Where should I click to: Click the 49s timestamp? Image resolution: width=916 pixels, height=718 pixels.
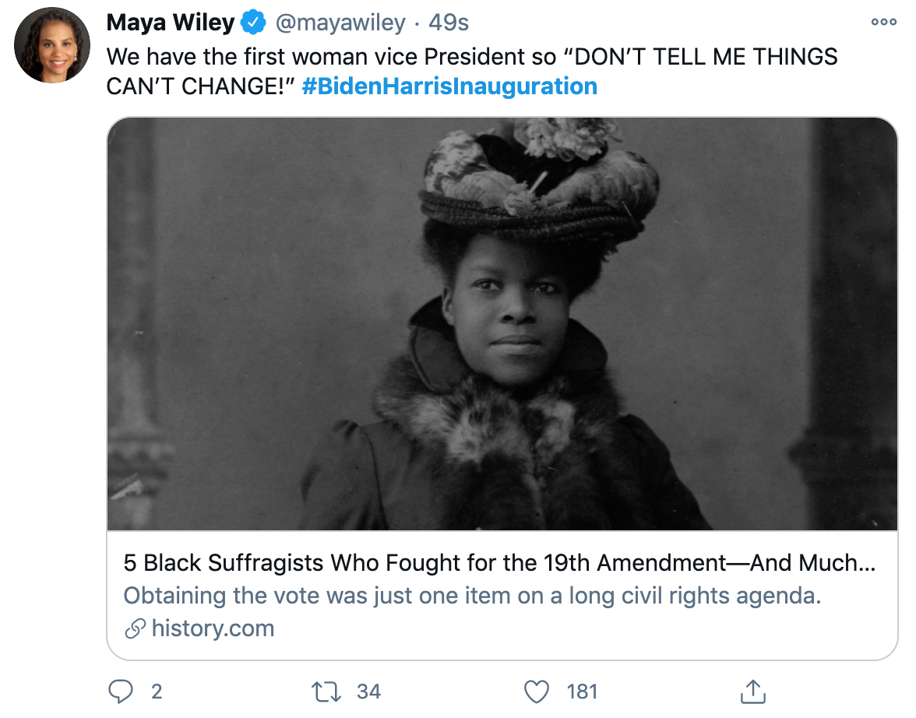pyautogui.click(x=448, y=23)
